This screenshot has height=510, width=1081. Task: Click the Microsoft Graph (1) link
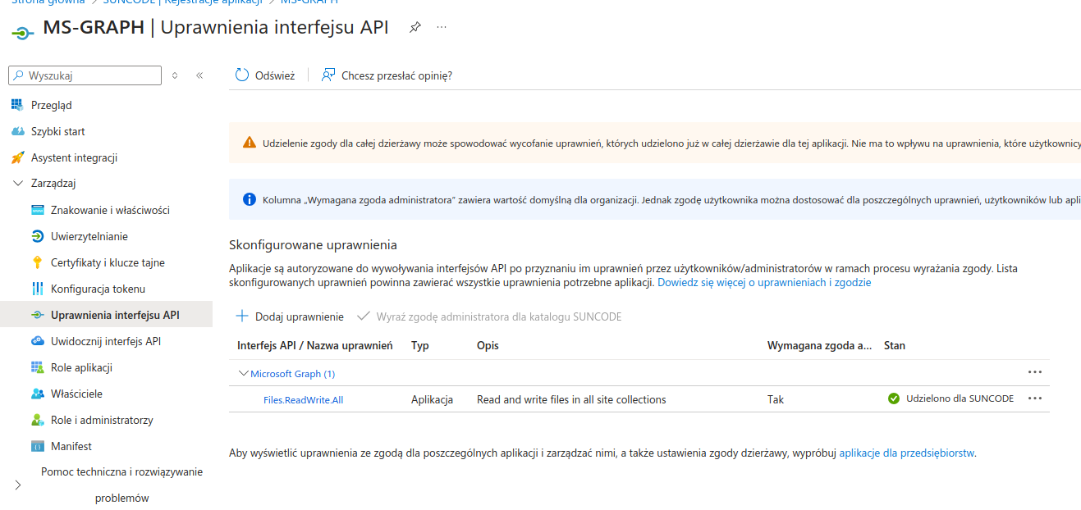click(x=292, y=373)
